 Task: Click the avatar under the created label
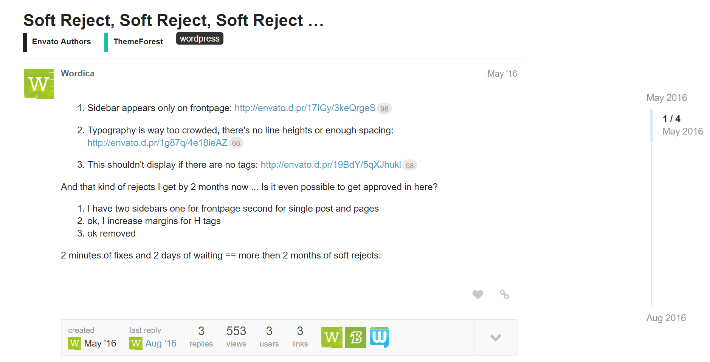pos(74,343)
